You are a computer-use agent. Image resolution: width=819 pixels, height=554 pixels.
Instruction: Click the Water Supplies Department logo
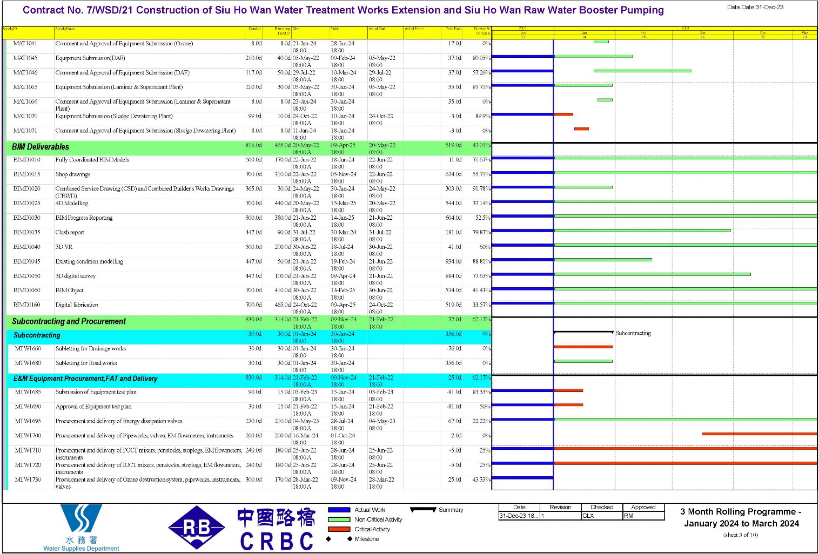click(81, 528)
